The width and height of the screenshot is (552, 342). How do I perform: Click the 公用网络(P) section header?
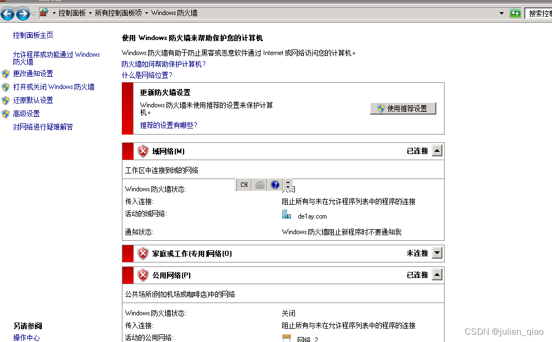283,275
